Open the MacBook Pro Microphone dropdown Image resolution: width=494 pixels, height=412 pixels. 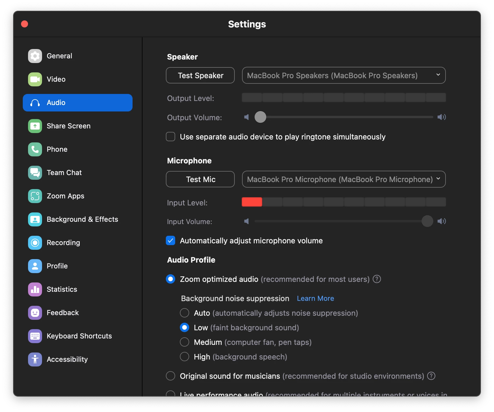pos(344,179)
